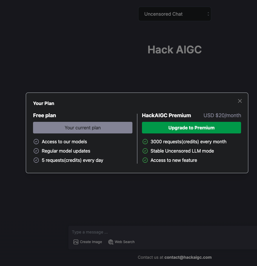Click checkmark icon beside Access to our models
The height and width of the screenshot is (266, 257).
(36, 142)
